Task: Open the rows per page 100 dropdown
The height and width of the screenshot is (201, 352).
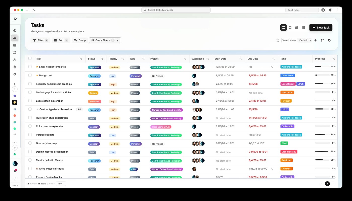Action: coord(61,184)
